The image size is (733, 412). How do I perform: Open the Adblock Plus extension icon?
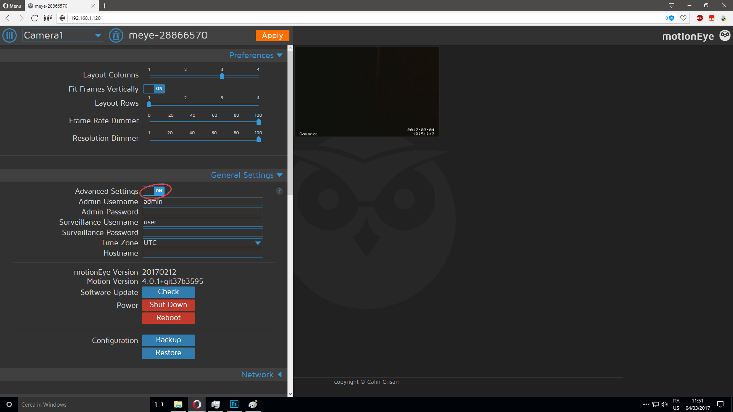point(700,18)
